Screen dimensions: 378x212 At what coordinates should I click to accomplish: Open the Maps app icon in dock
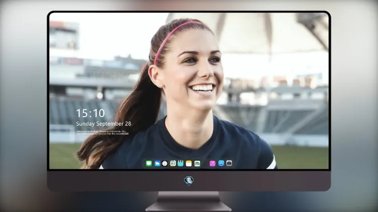(173, 163)
